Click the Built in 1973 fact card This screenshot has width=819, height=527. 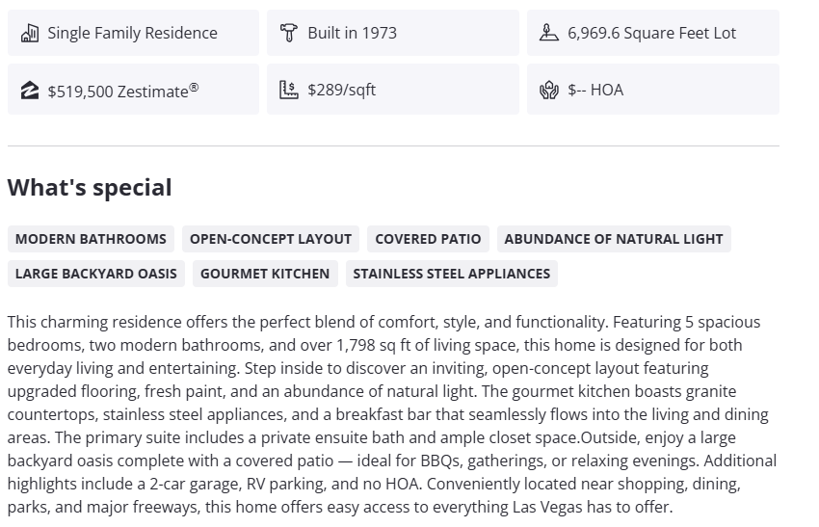[x=393, y=33]
